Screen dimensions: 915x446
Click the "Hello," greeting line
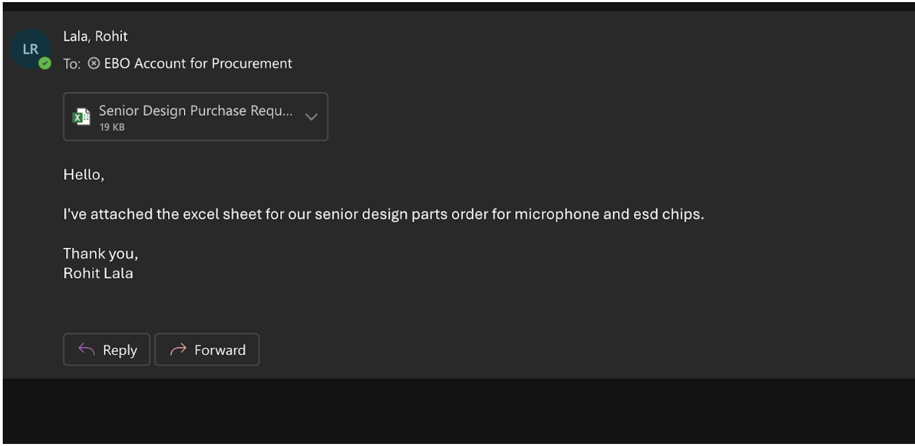click(83, 175)
